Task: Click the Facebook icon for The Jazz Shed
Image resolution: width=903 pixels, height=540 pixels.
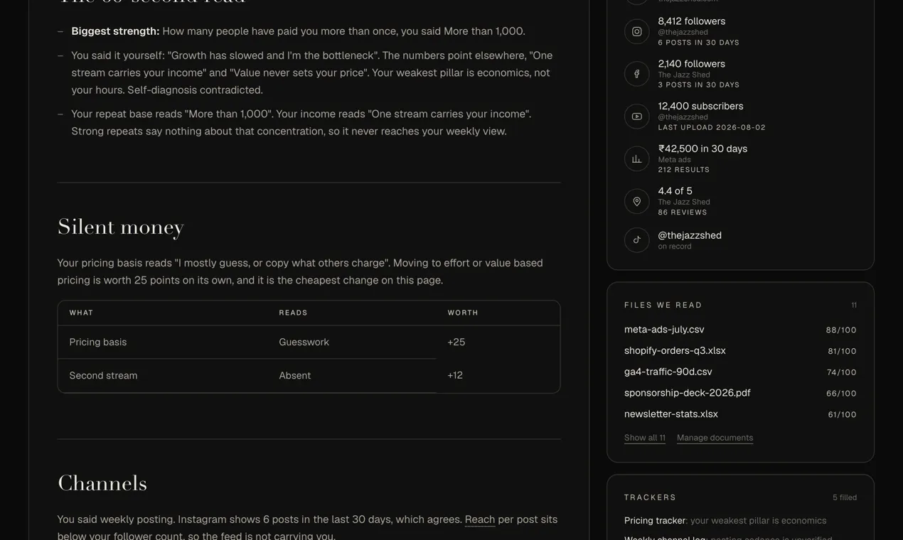Action: (x=636, y=74)
